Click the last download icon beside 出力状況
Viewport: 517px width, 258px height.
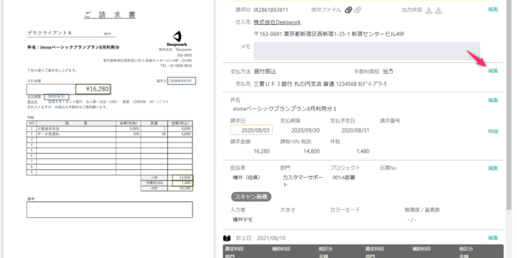[439, 10]
